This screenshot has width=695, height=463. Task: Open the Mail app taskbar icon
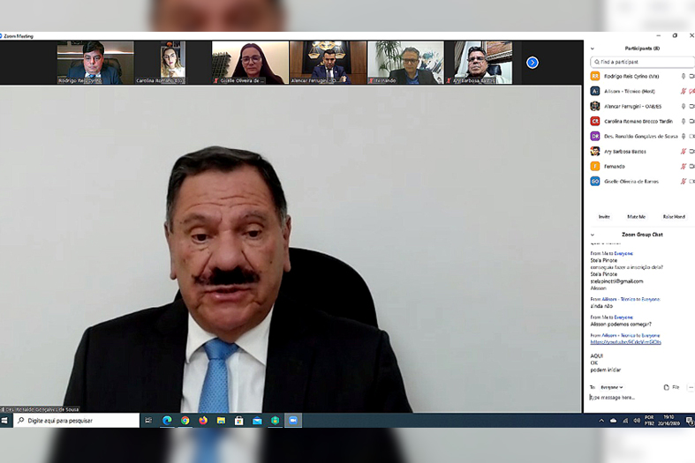tap(257, 421)
